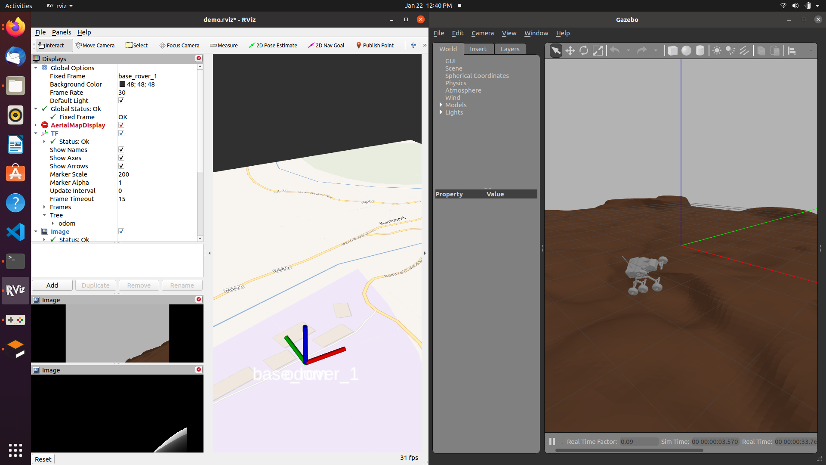This screenshot has width=826, height=465.
Task: Pause the Gazebo simulation
Action: tap(552, 442)
